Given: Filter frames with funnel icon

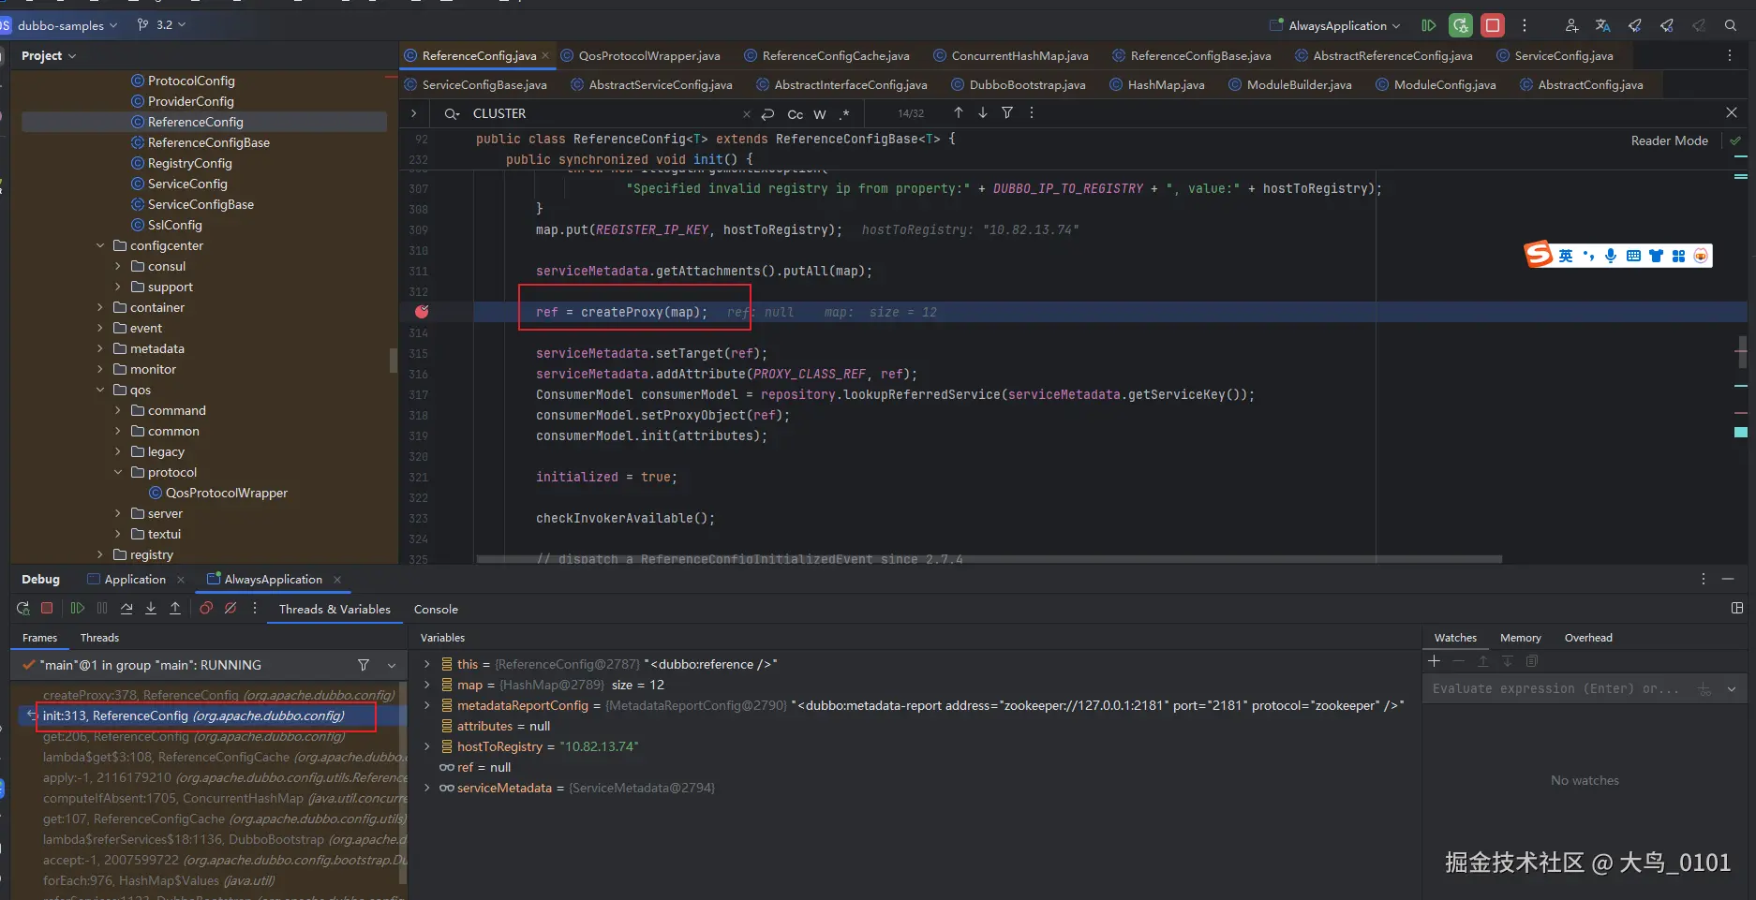Looking at the screenshot, I should click(364, 665).
